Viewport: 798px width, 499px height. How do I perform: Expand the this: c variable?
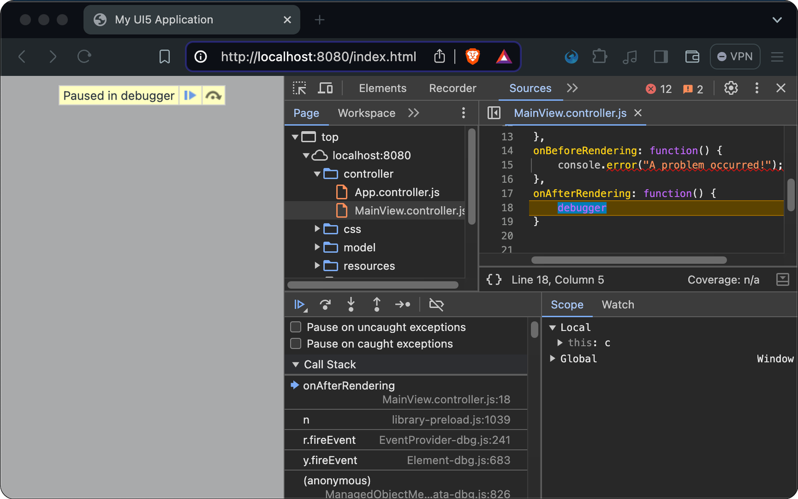560,343
